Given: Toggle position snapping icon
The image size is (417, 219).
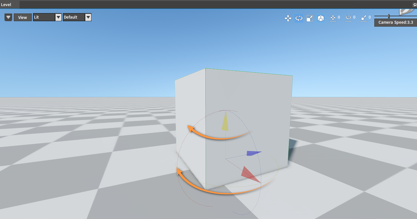Looking at the screenshot, I should tap(333, 18).
